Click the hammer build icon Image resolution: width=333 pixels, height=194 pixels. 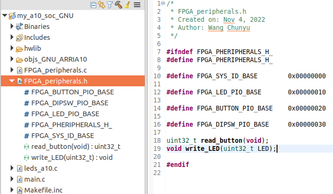[119, 4]
